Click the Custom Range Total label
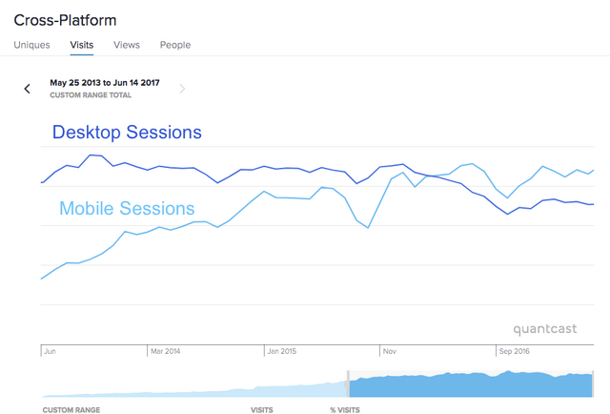Viewport: 610px width, 414px height. coord(91,95)
